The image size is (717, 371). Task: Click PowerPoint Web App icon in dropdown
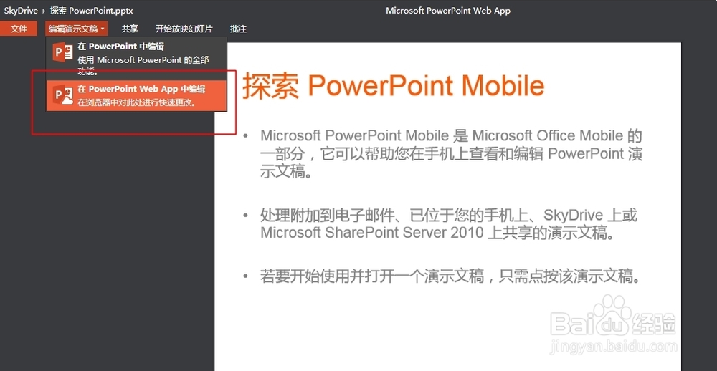click(63, 95)
